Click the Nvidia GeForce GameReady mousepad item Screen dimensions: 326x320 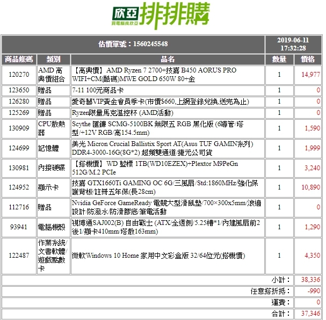[166, 207]
